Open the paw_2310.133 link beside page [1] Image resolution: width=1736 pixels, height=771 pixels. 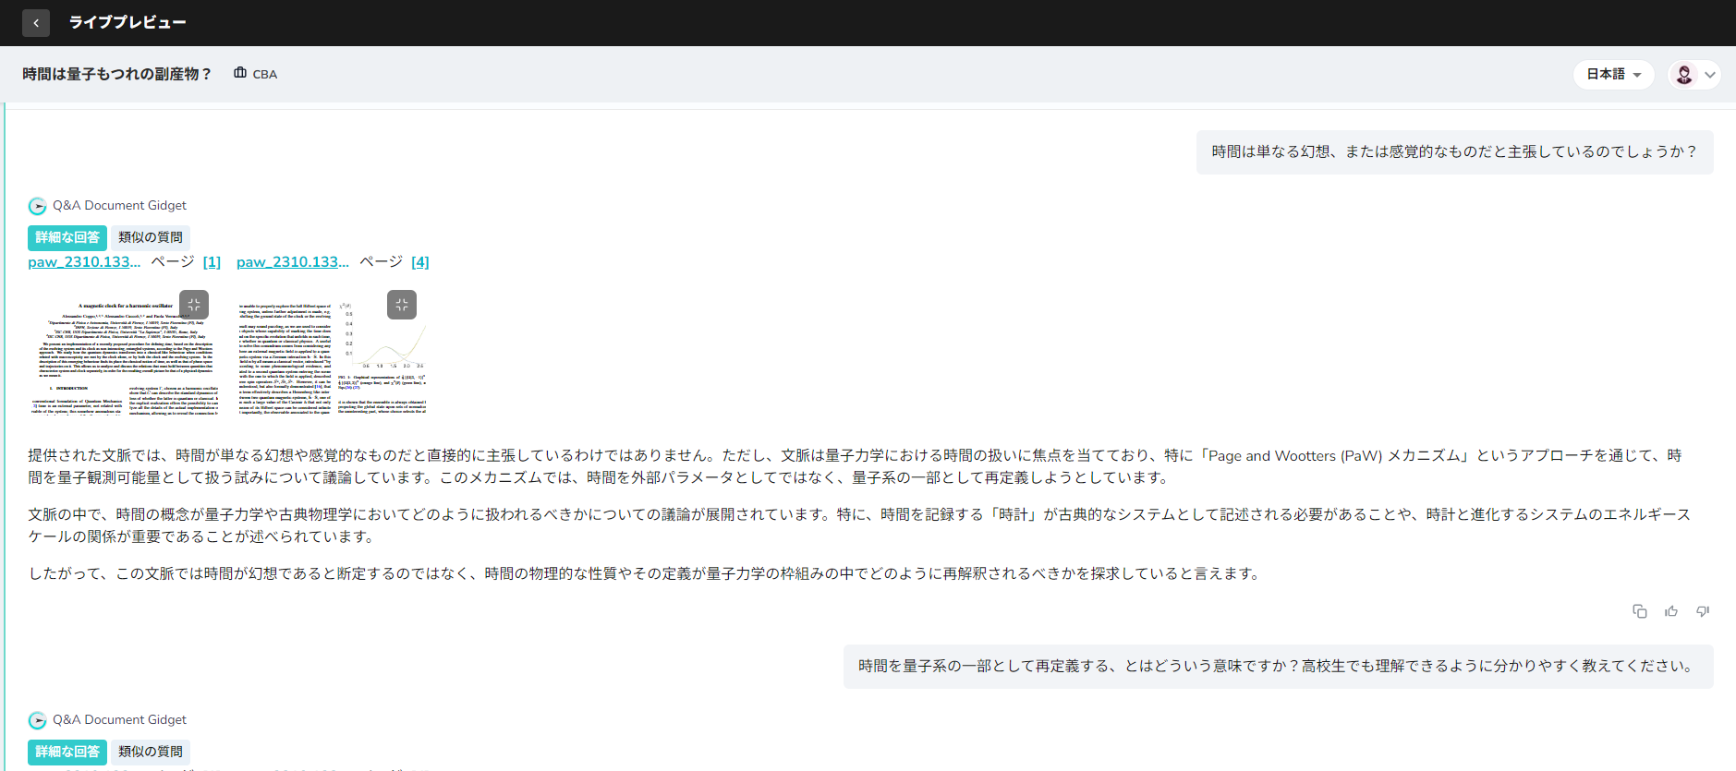(x=84, y=262)
